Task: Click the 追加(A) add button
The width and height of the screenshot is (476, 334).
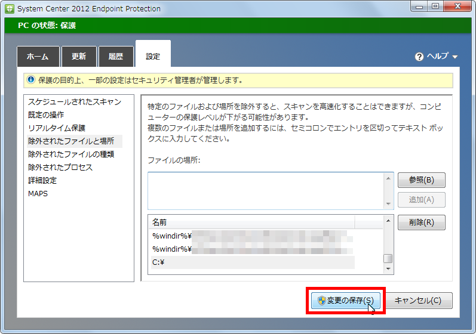Action: (422, 200)
